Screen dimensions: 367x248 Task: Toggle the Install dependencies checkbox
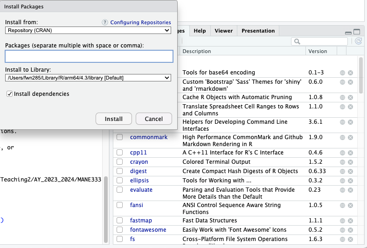[10, 94]
